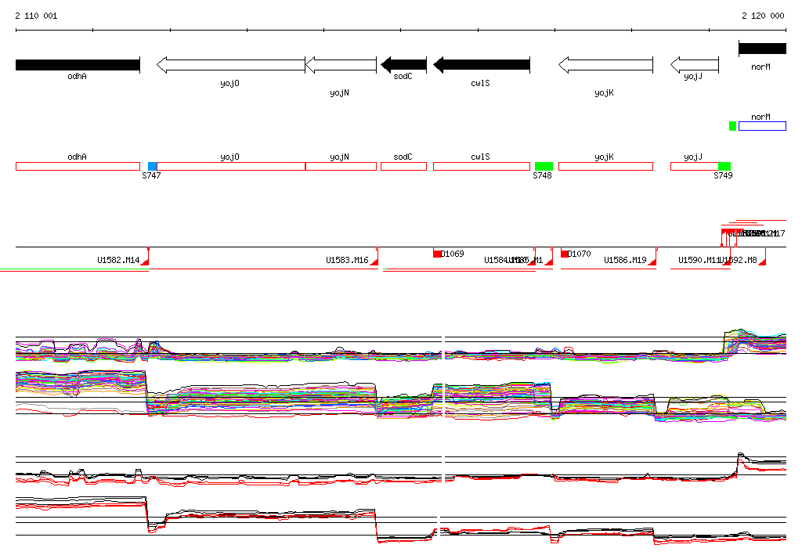Click red triangle beside U1592.M8
The width and height of the screenshot is (802, 559).
coord(762,261)
